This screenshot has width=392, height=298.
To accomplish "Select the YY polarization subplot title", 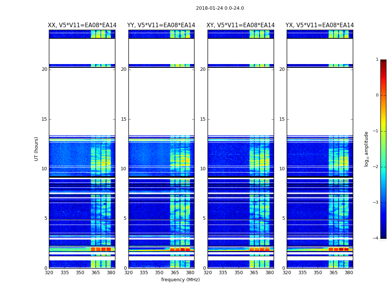I will pyautogui.click(x=161, y=25).
